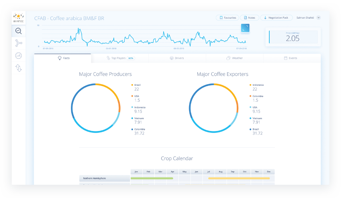
Task: Click Indonesia legend swatch in Exporters
Action: (x=250, y=85)
